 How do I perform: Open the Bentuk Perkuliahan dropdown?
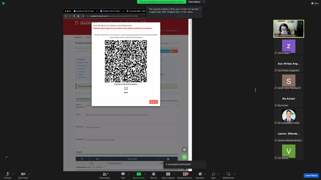coord(131,105)
